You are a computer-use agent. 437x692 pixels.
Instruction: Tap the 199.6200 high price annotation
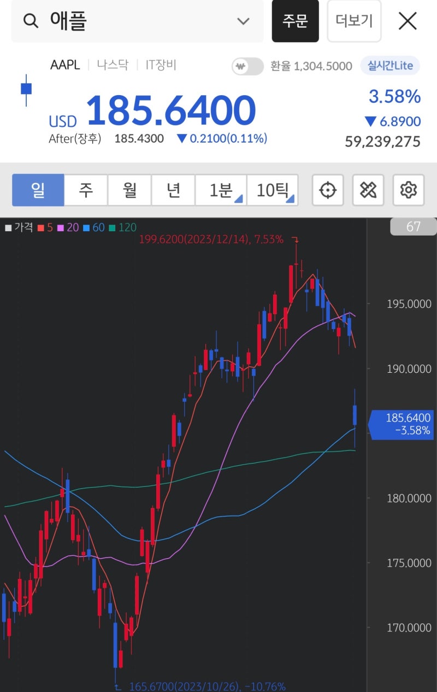(211, 239)
